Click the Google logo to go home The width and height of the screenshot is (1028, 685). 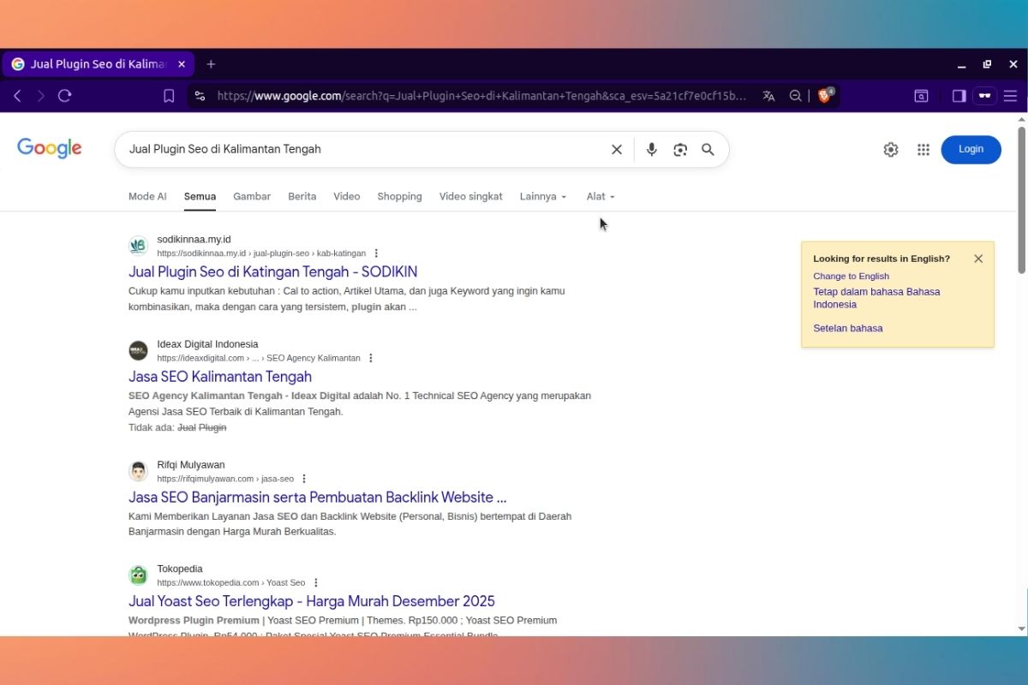pyautogui.click(x=49, y=148)
